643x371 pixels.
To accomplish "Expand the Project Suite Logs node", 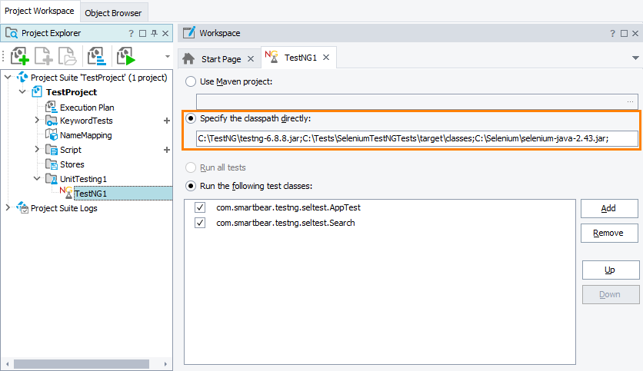I will [8, 208].
